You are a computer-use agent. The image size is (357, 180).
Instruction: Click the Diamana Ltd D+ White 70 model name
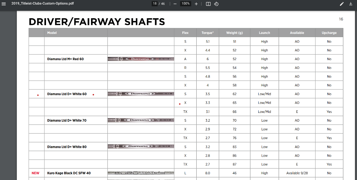click(x=67, y=120)
